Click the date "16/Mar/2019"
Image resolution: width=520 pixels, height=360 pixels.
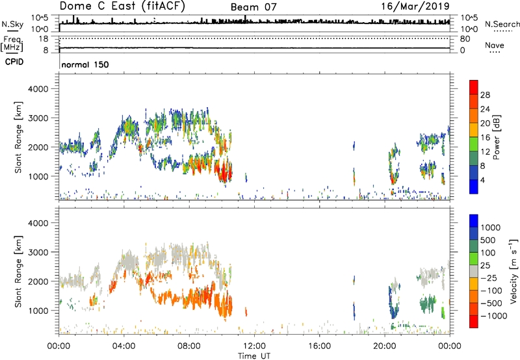tap(415, 6)
